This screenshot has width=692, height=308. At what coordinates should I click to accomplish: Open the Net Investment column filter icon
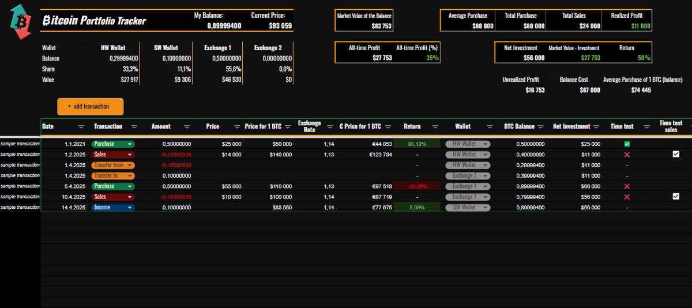point(597,126)
